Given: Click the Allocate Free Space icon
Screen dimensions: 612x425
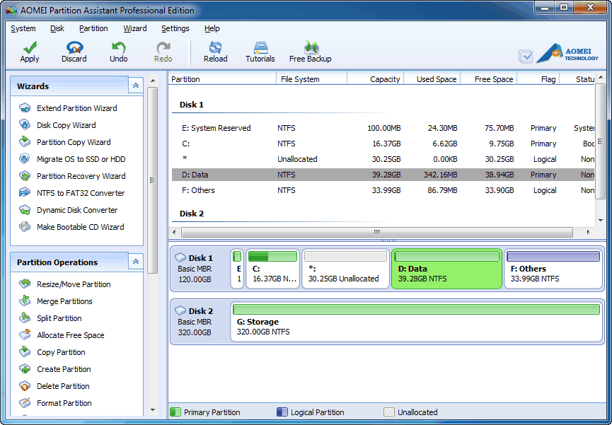Looking at the screenshot, I should coord(25,335).
